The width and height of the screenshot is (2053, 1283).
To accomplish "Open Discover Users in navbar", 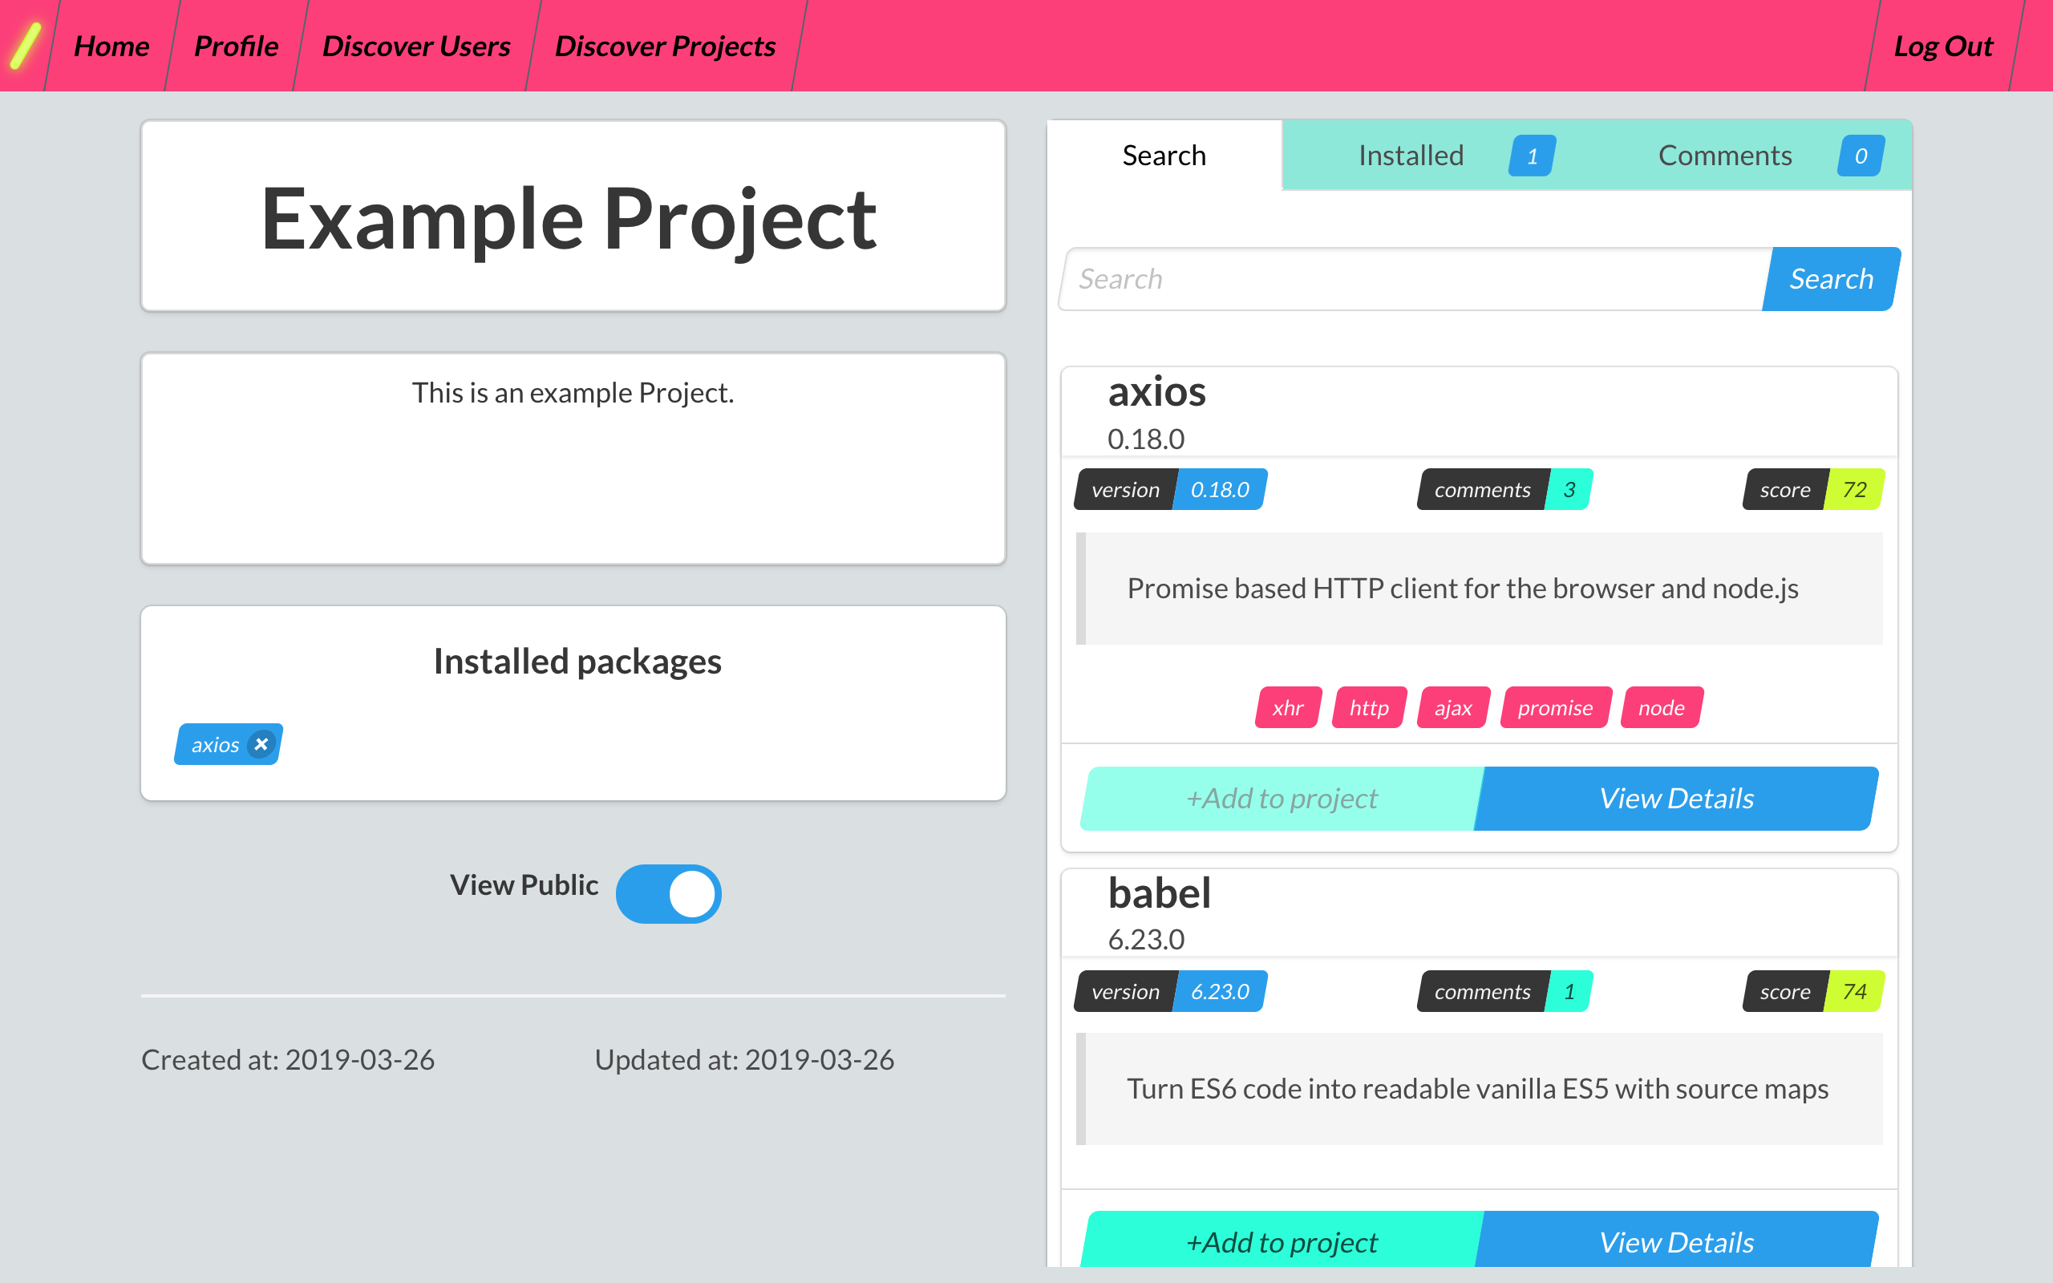I will [415, 46].
